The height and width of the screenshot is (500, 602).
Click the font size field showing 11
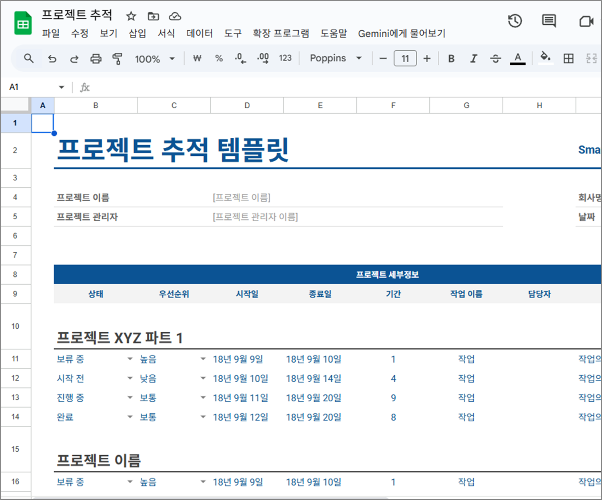tap(405, 59)
